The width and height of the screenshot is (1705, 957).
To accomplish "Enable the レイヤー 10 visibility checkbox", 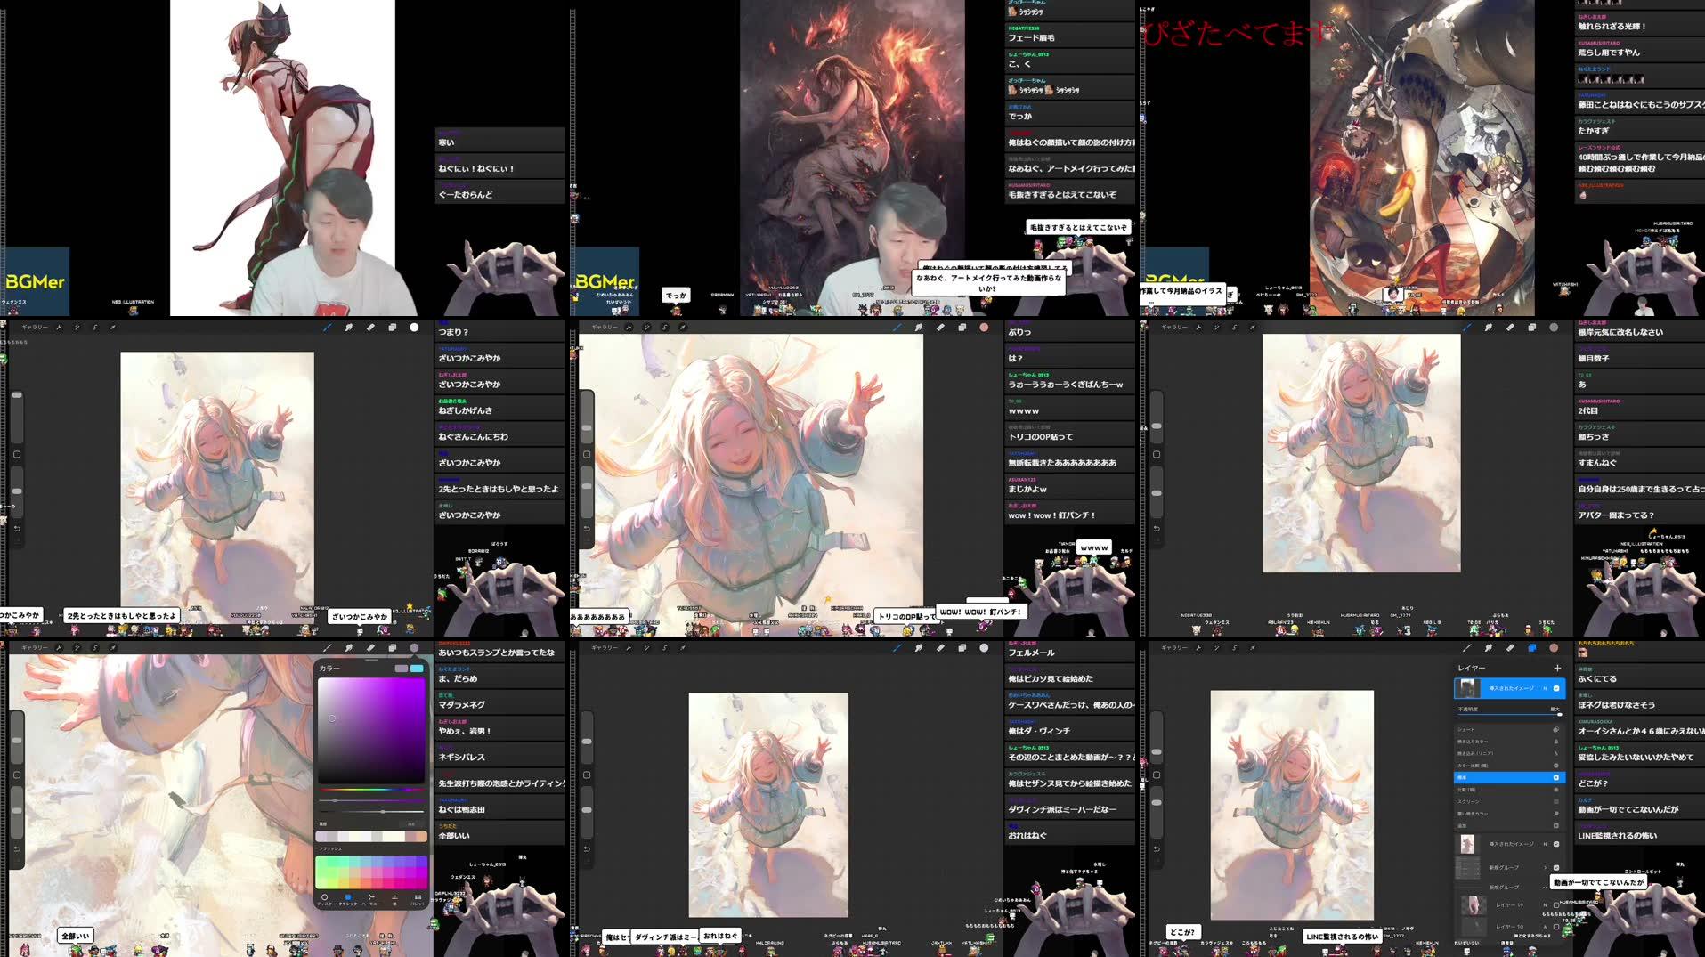I will tap(1555, 926).
